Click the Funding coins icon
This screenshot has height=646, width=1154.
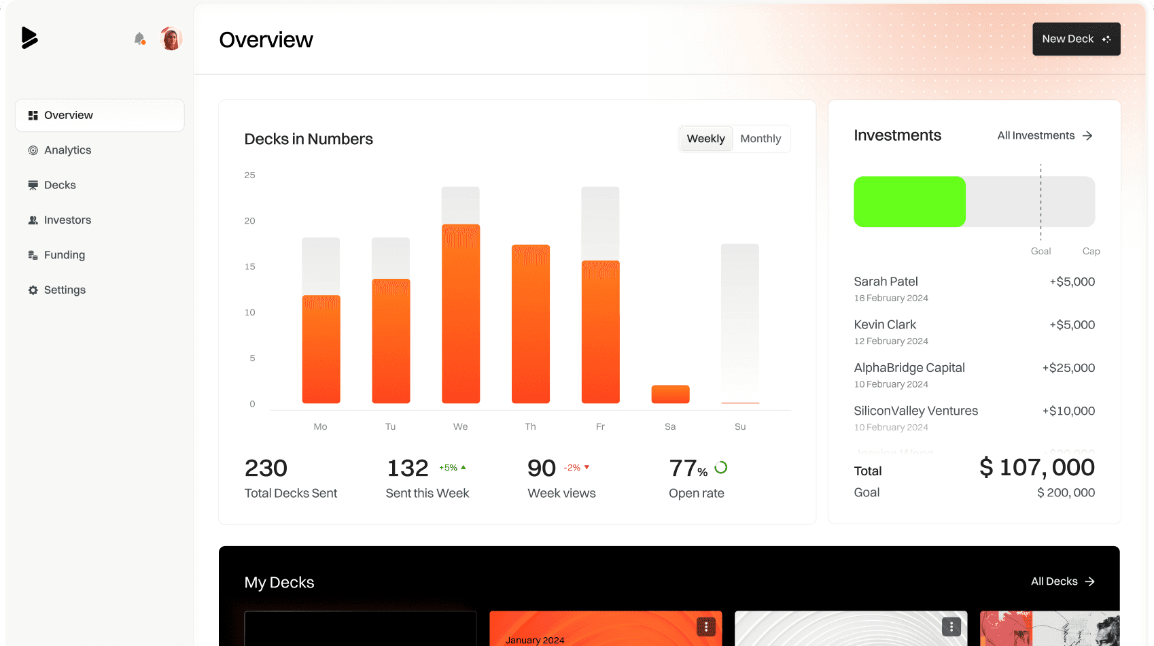tap(33, 255)
